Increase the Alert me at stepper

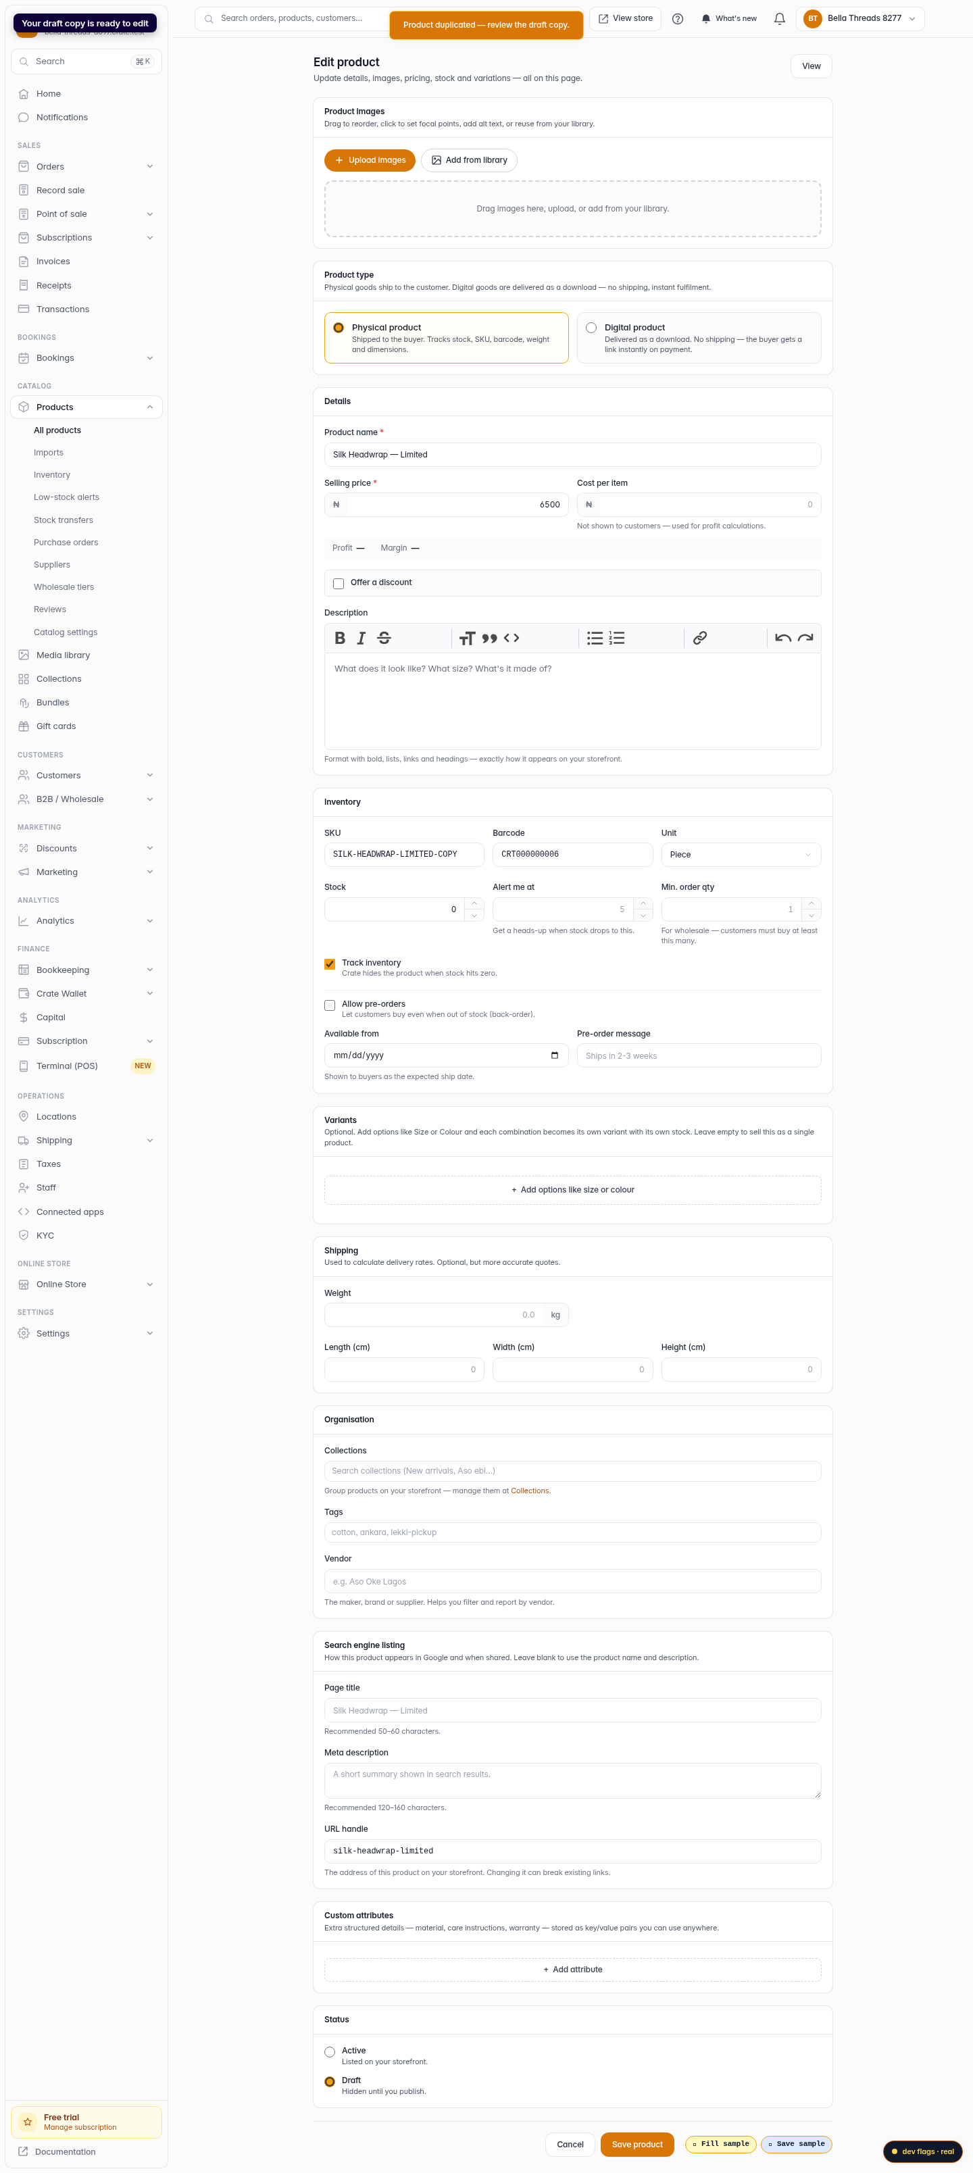pos(643,903)
